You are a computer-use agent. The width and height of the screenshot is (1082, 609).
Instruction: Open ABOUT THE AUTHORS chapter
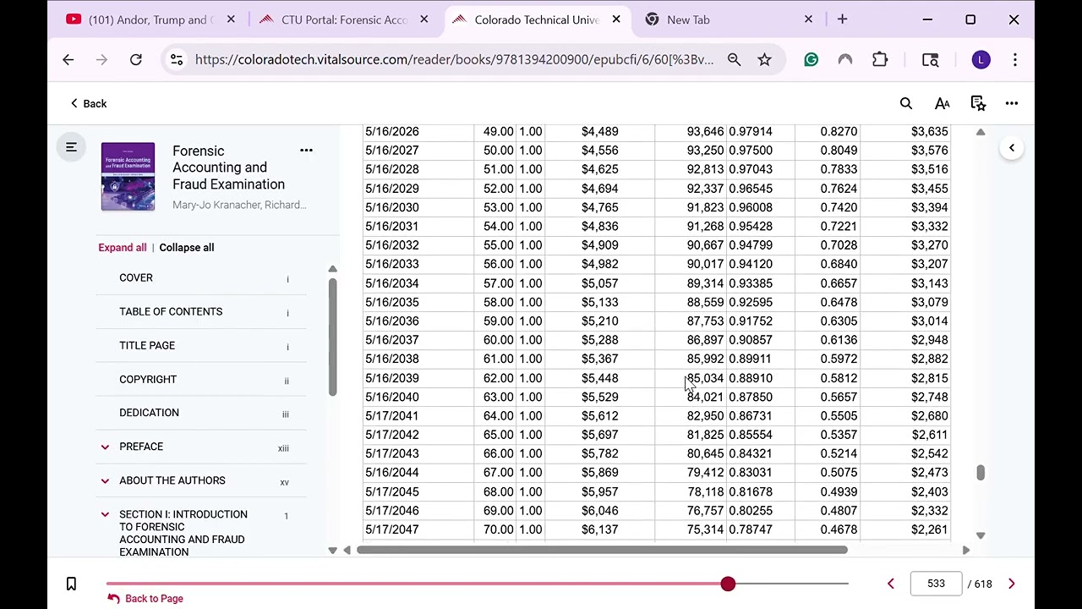click(172, 480)
